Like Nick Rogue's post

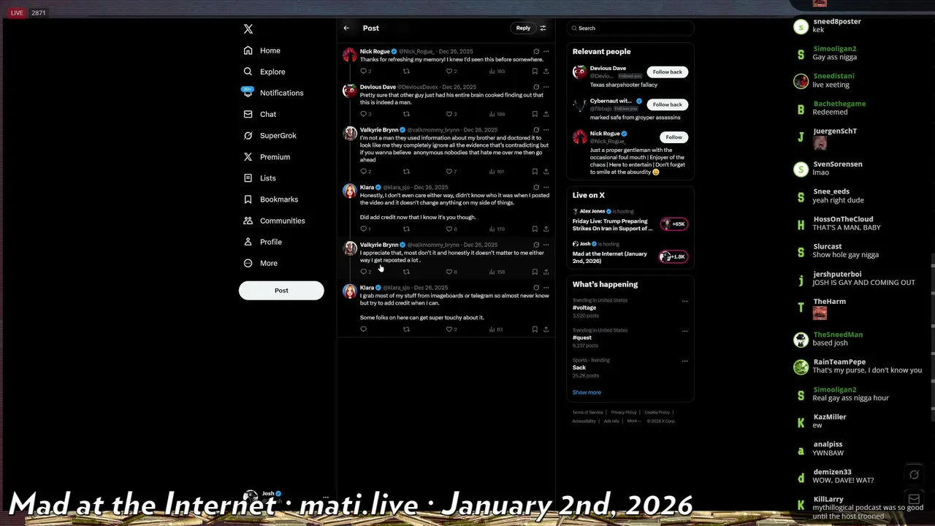pos(451,71)
